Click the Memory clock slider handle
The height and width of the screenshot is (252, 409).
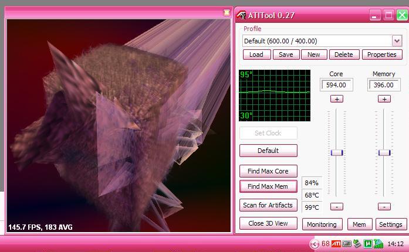[384, 153]
